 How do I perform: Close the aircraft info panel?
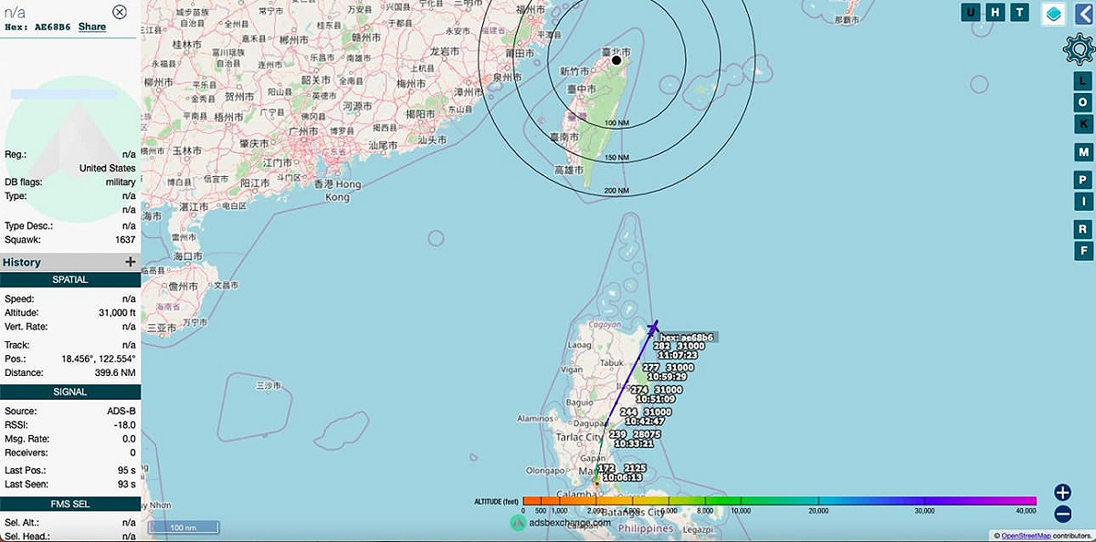(x=120, y=12)
